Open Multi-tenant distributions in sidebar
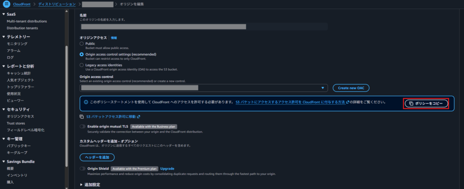Screen dimensions: 464x189 coord(27,21)
